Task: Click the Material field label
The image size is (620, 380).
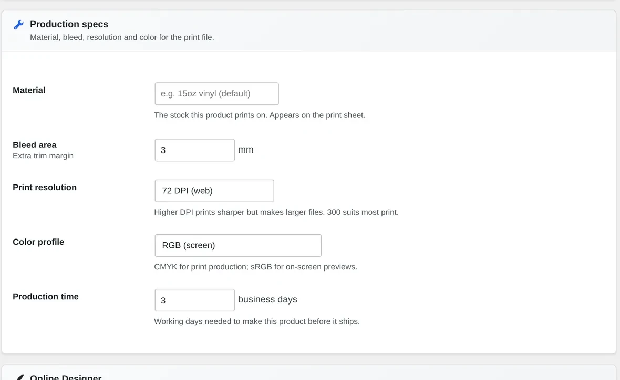Action: coord(29,90)
